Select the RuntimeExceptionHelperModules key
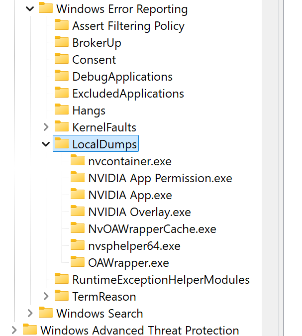This screenshot has height=336, width=302. point(161,280)
